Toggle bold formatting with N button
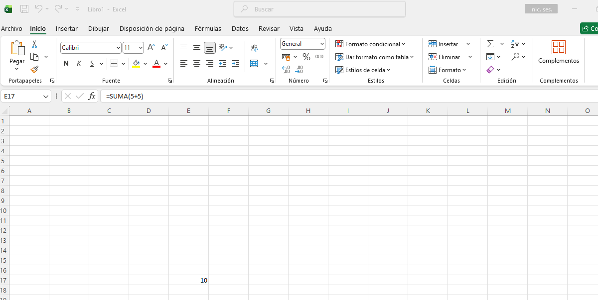This screenshot has width=598, height=300. [66, 64]
